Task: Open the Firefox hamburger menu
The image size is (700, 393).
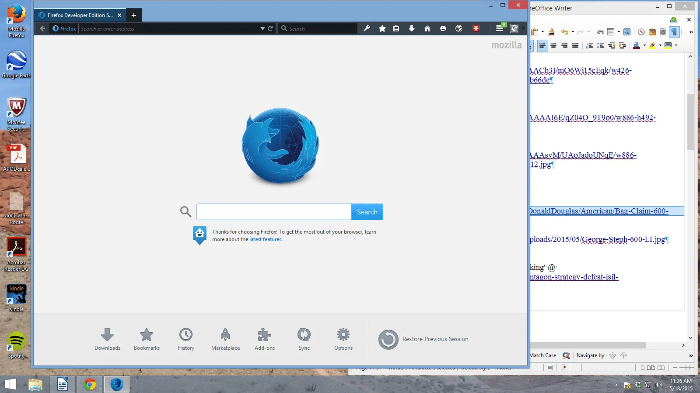Action: (499, 28)
